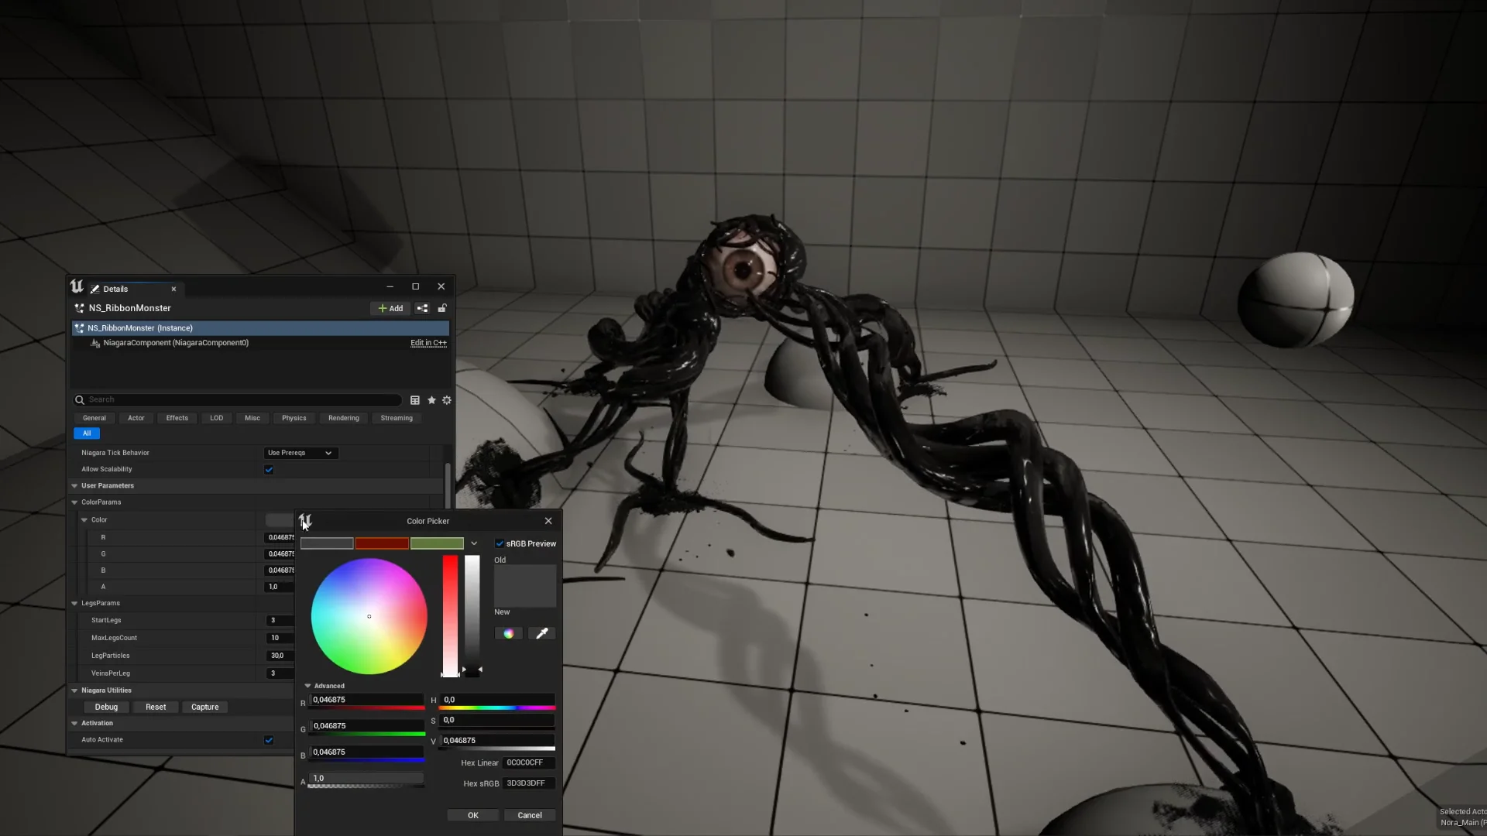Image resolution: width=1487 pixels, height=836 pixels.
Task: Click the property matrix grid icon beside search
Action: [414, 400]
